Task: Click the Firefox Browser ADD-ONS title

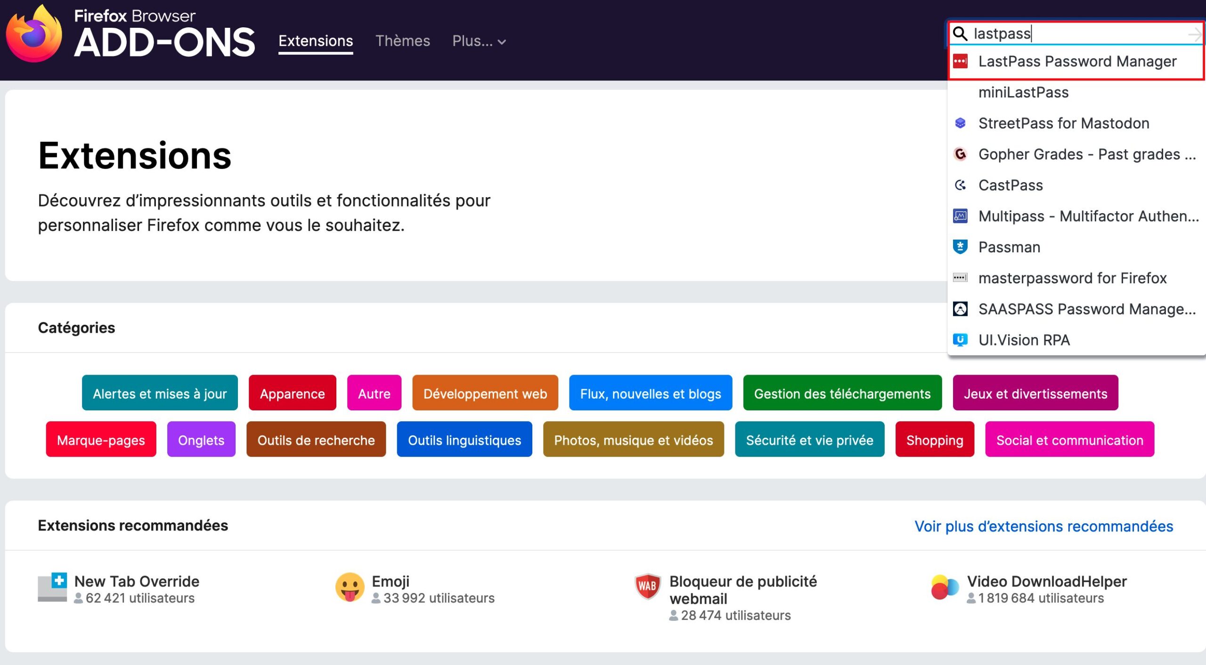Action: pos(165,34)
